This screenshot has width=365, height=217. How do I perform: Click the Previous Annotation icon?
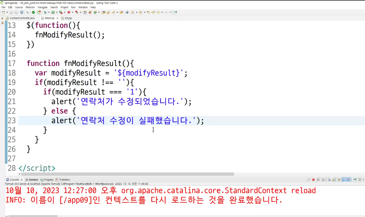[x=140, y=12]
